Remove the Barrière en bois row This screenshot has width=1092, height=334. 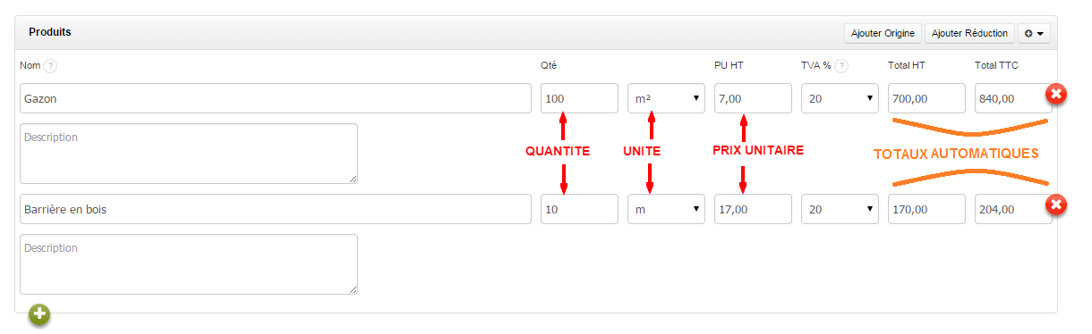1056,205
